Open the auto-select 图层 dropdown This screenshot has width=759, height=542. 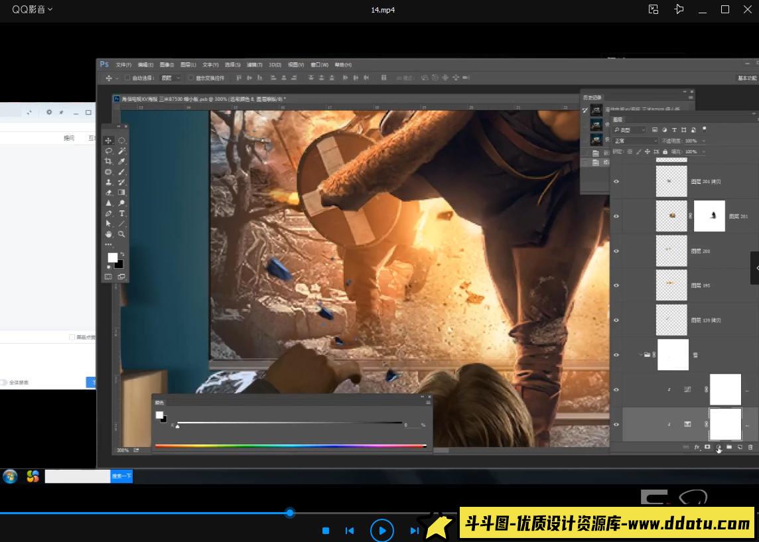click(x=171, y=78)
